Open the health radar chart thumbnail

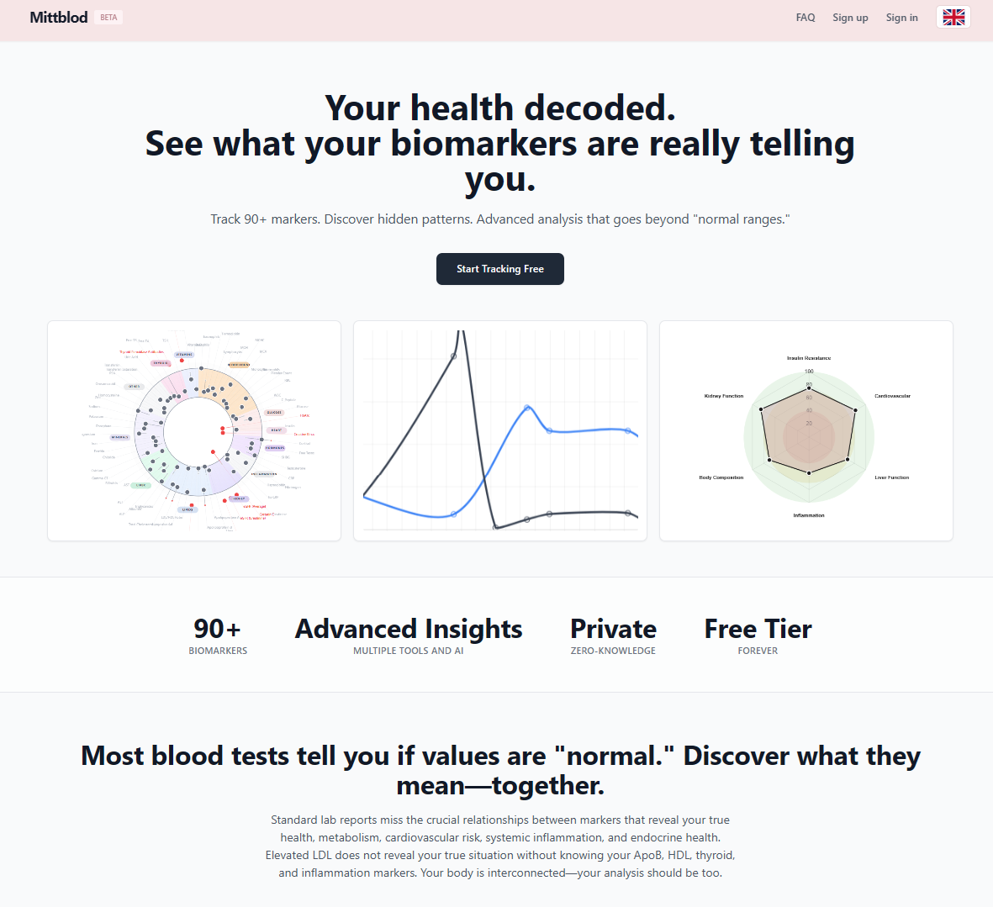coord(805,430)
